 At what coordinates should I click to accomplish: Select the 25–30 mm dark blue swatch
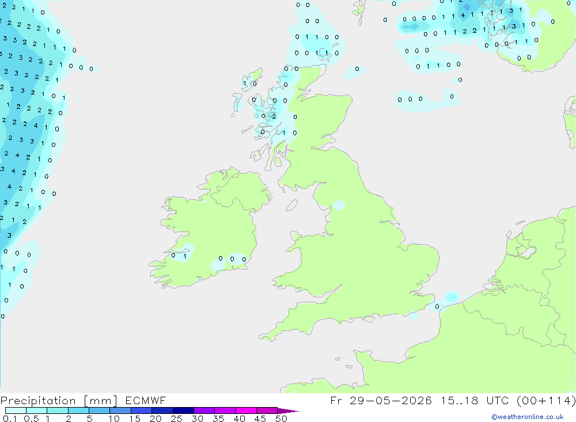click(183, 410)
